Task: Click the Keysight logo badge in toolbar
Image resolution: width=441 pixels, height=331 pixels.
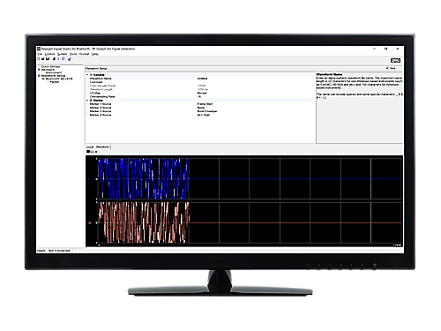Action: [395, 60]
